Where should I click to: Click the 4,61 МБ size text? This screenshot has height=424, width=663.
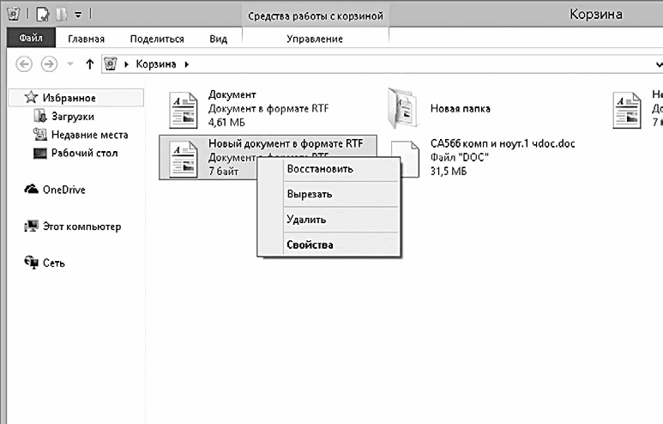click(x=226, y=122)
